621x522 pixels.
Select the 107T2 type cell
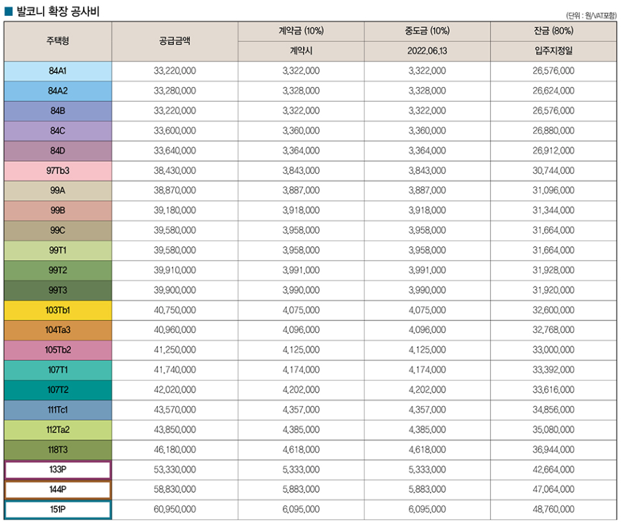[x=58, y=390]
